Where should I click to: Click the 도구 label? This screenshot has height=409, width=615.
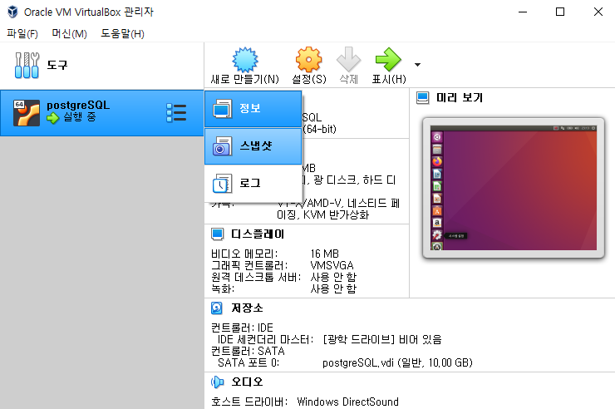[x=57, y=65]
